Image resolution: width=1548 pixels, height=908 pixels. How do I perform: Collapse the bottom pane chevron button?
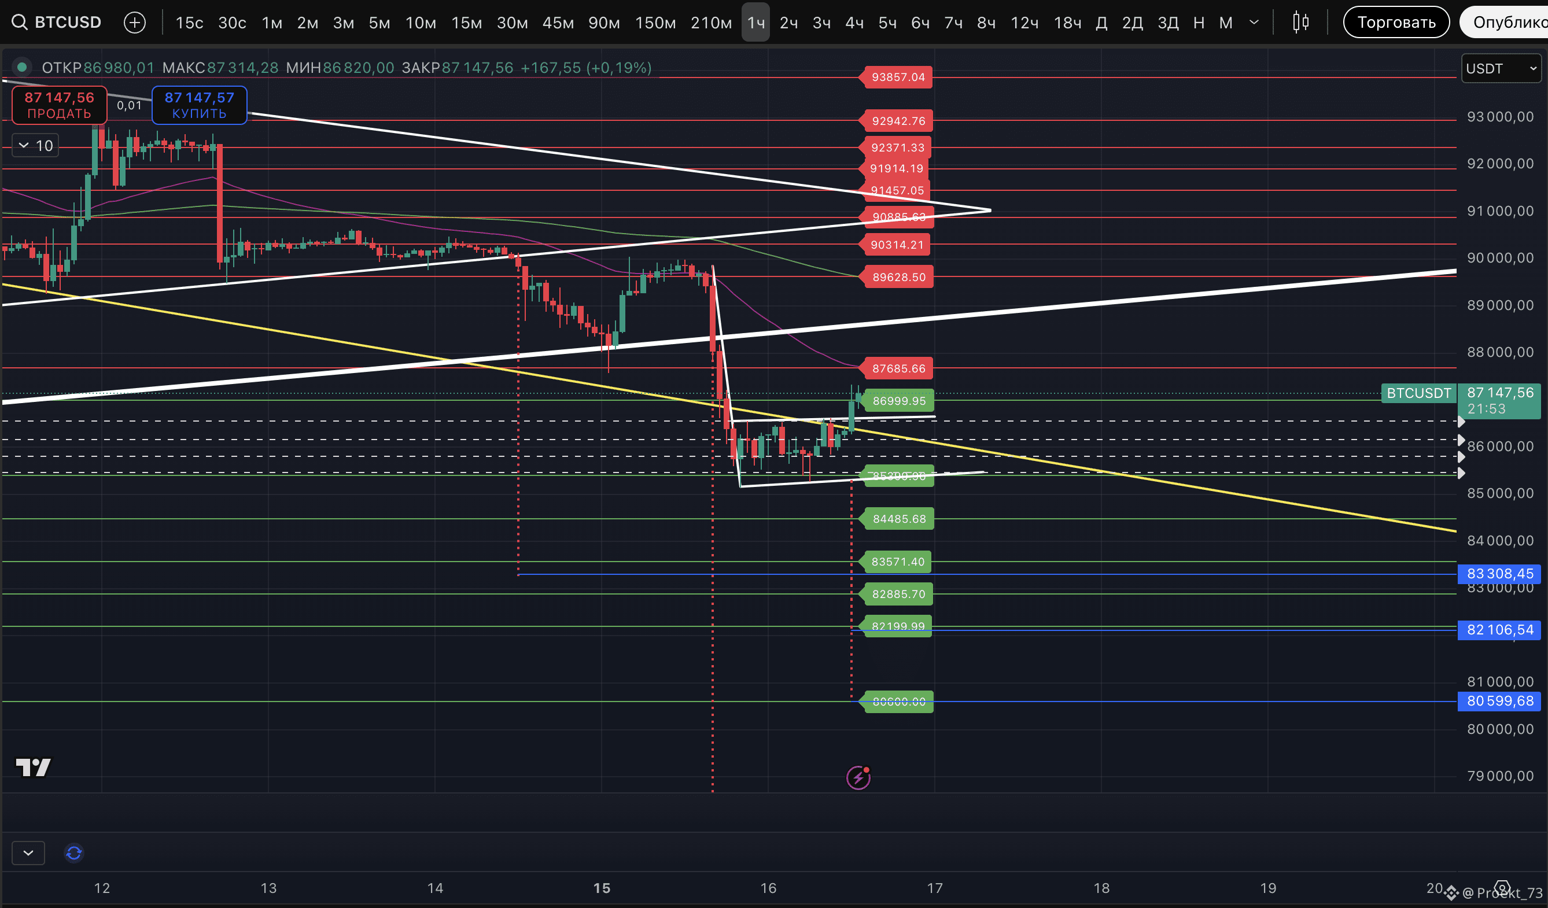[x=28, y=852]
